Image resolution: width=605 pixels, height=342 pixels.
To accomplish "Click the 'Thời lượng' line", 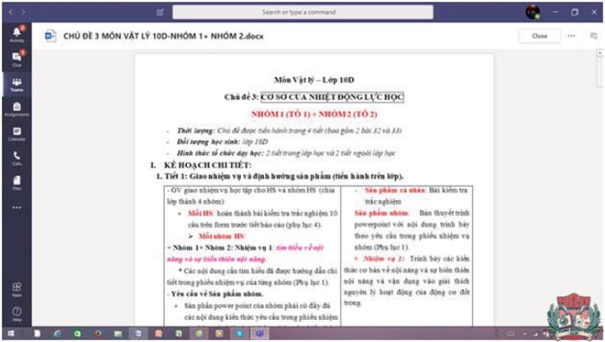I will pyautogui.click(x=289, y=130).
